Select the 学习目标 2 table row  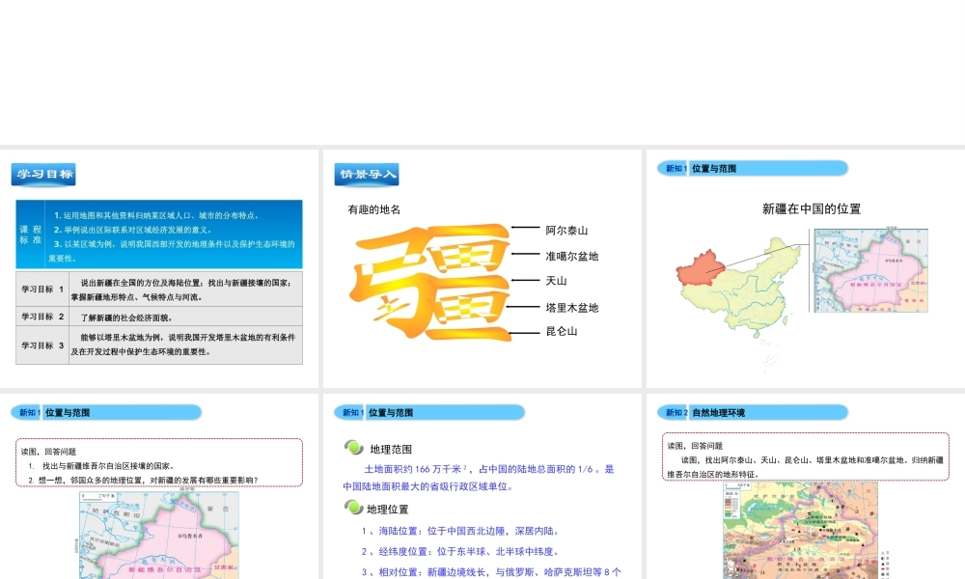tap(159, 317)
